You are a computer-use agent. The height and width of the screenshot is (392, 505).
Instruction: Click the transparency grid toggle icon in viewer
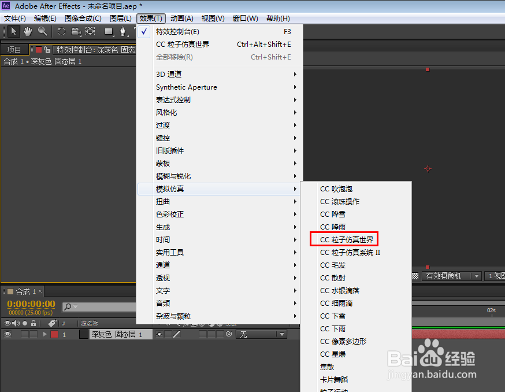(x=415, y=276)
